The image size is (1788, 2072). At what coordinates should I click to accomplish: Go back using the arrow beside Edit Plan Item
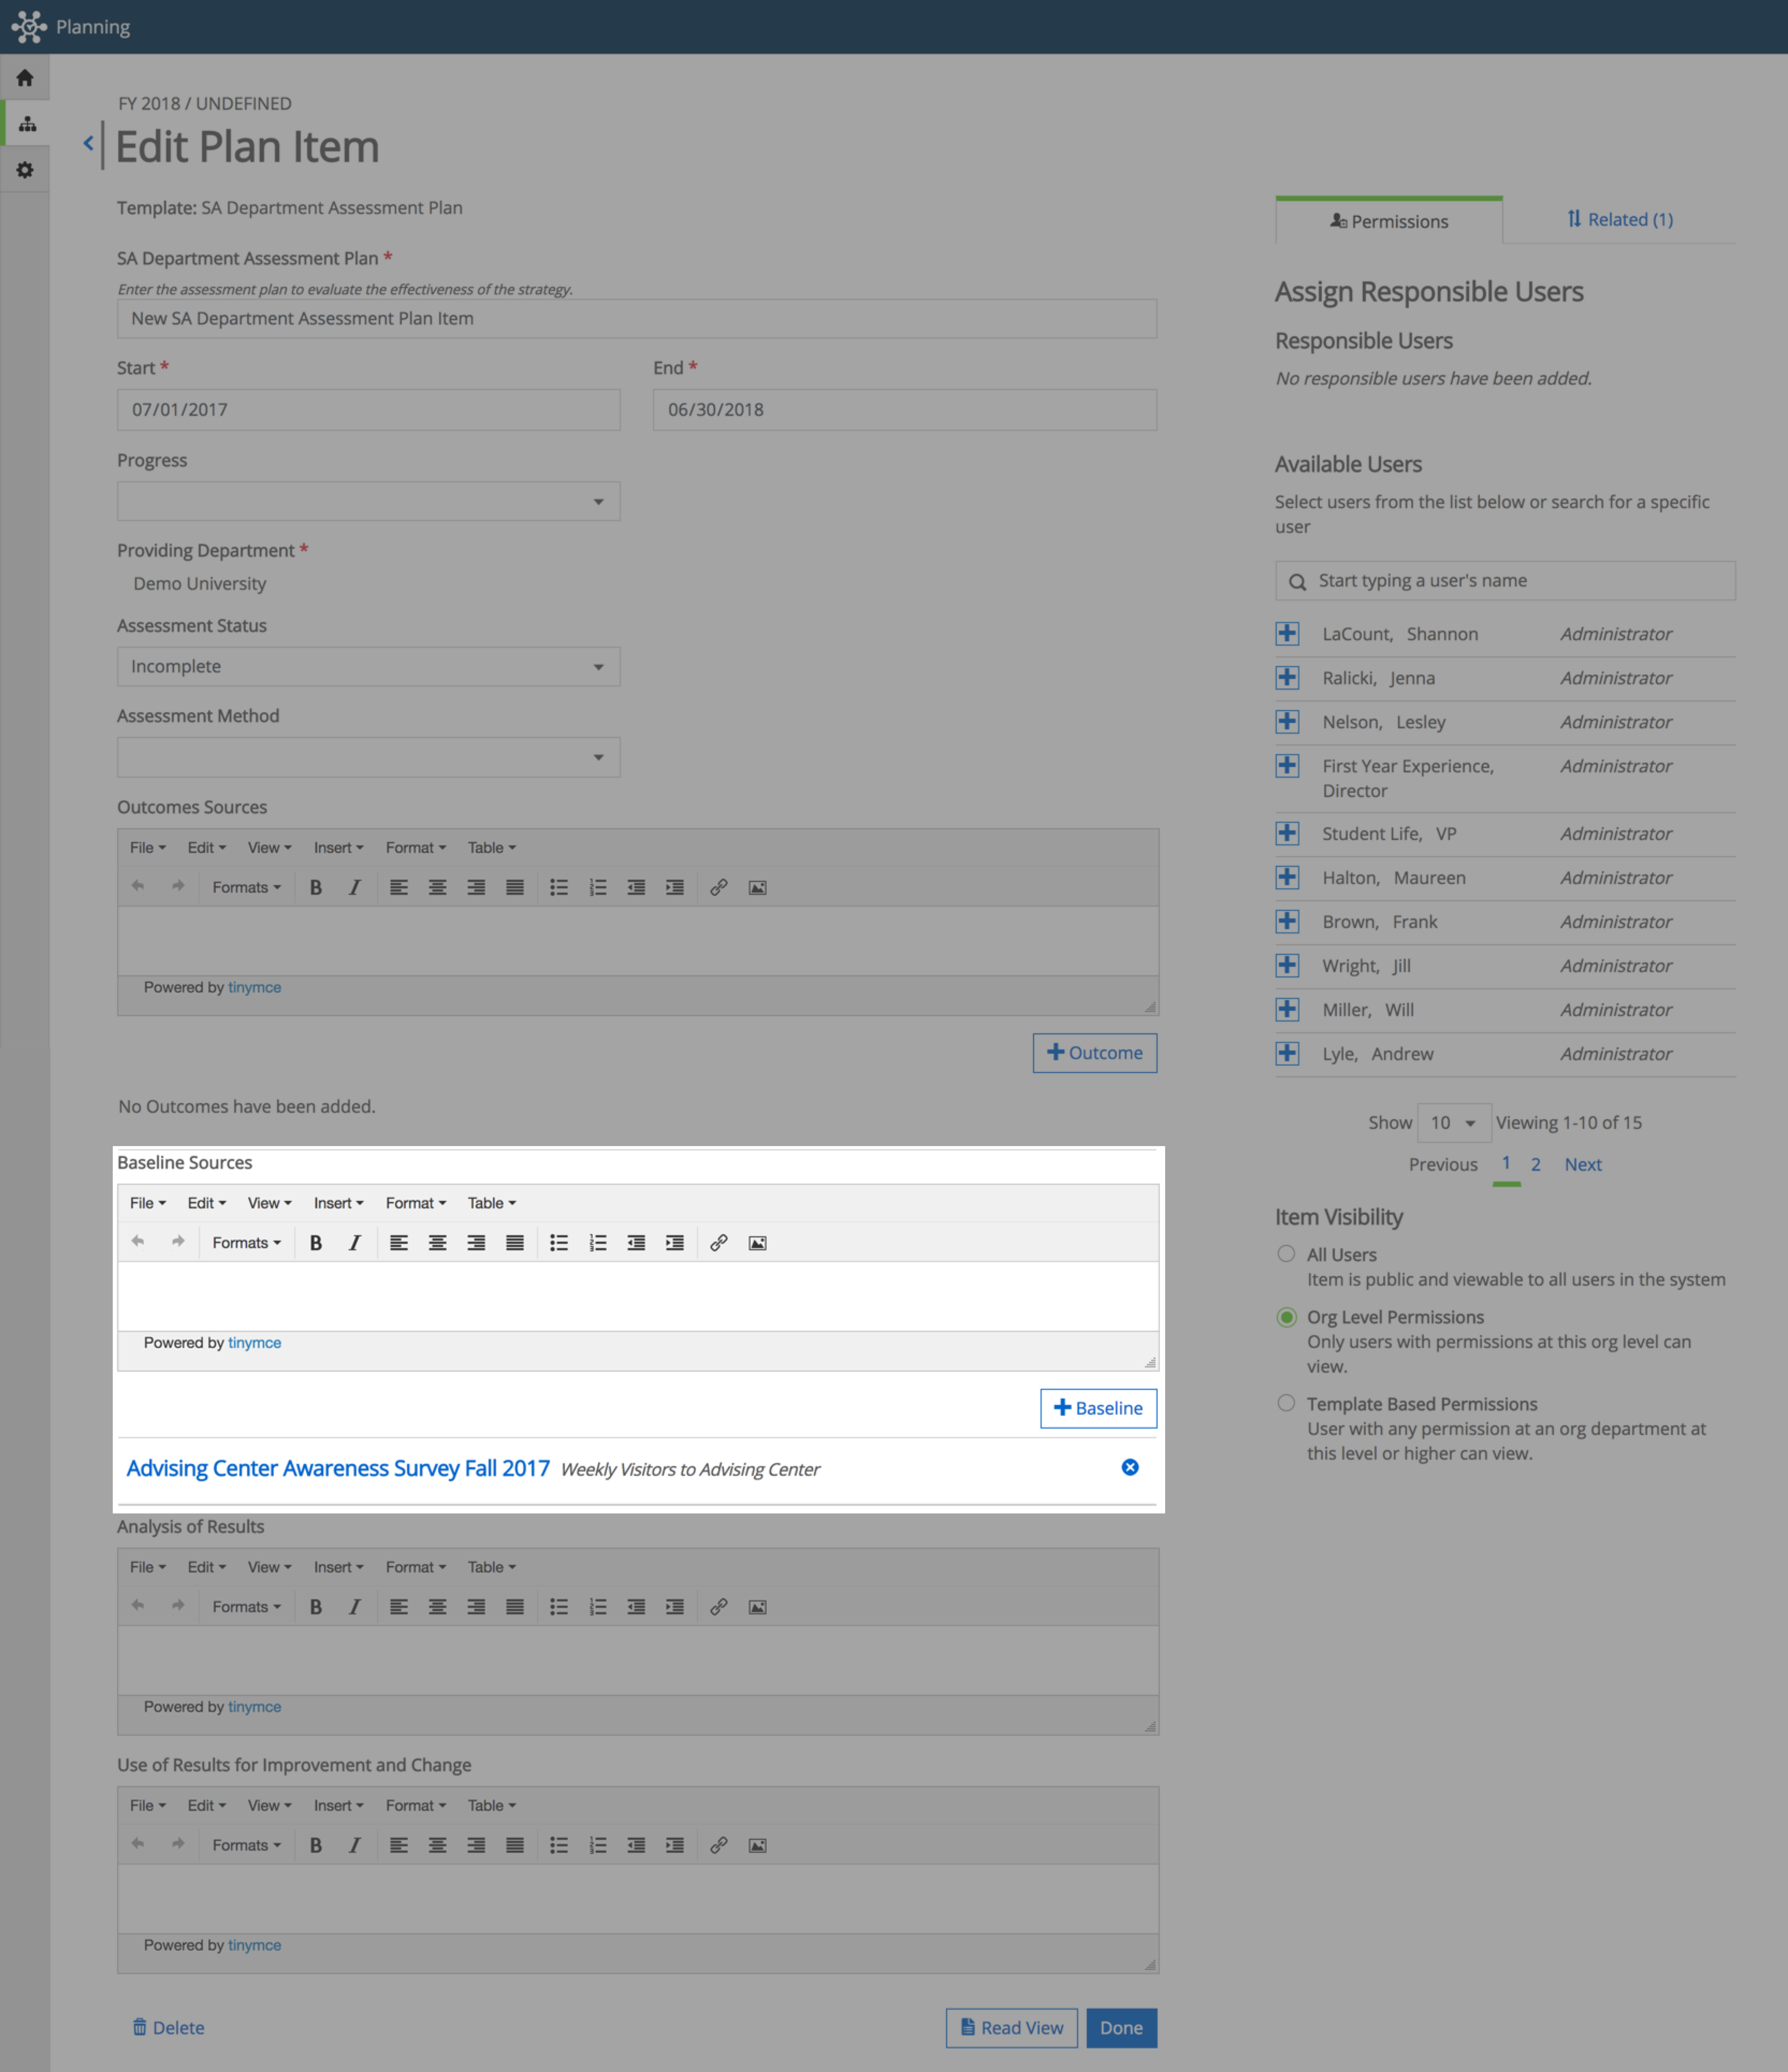[x=88, y=143]
